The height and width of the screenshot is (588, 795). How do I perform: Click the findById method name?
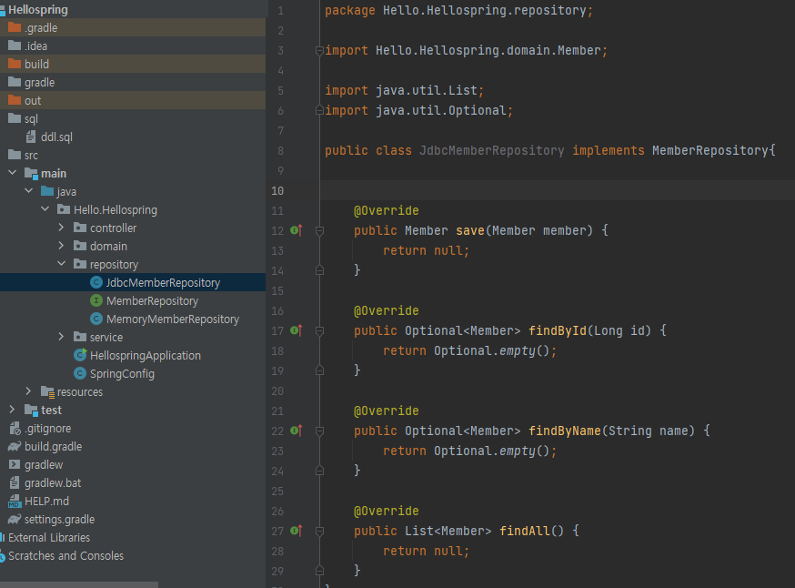tap(558, 330)
